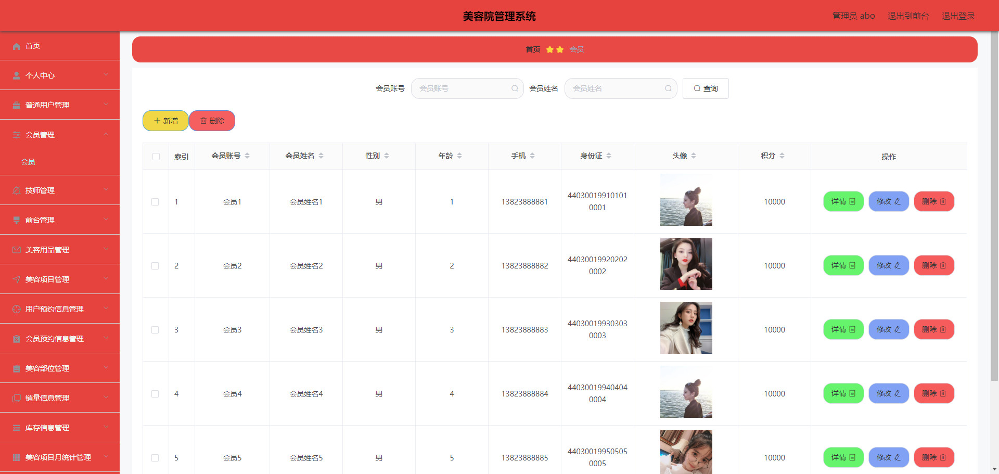Sort table by 性别 column arrows
This screenshot has width=999, height=474.
387,156
